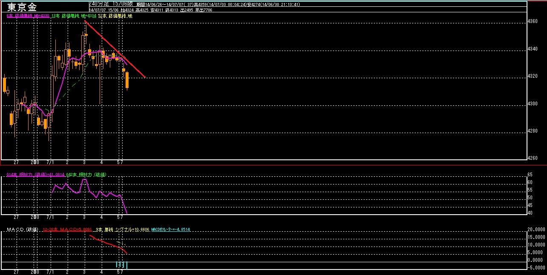547x275 pixels.
Task: Select the 12-26本 MACD=5.8091 legend
Action: (x=67, y=230)
